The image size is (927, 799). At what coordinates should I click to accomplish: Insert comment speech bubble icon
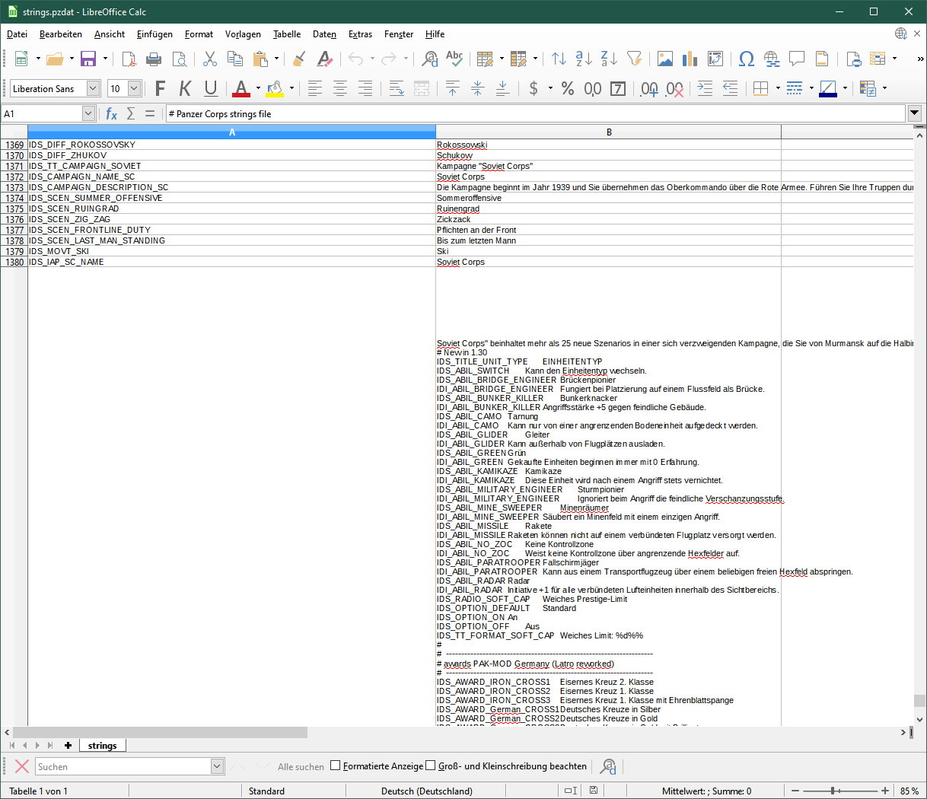pyautogui.click(x=797, y=59)
